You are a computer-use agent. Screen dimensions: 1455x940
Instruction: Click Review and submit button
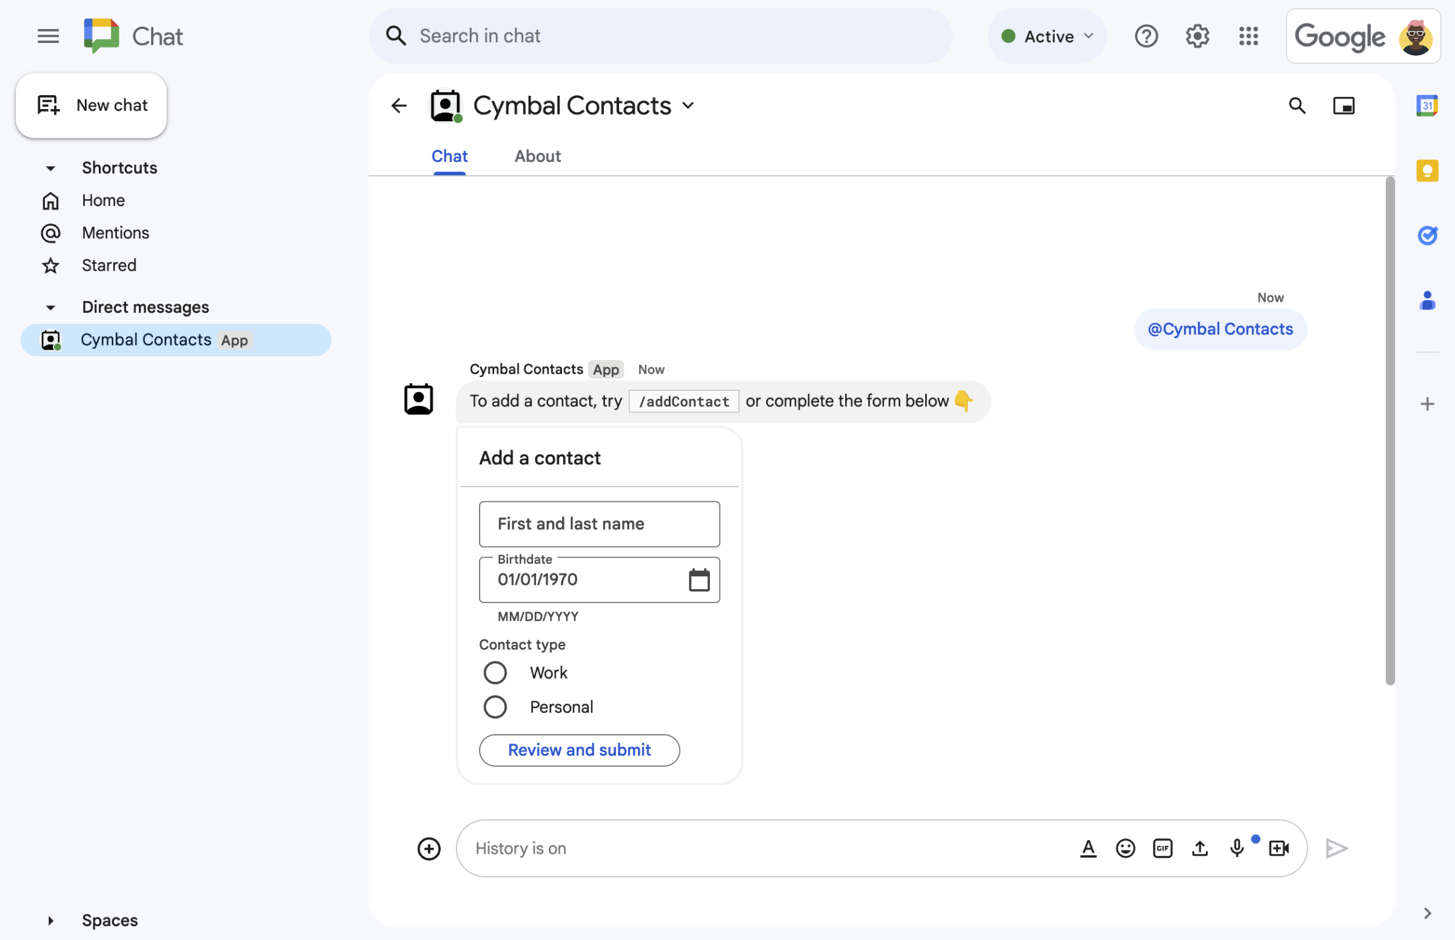579,749
